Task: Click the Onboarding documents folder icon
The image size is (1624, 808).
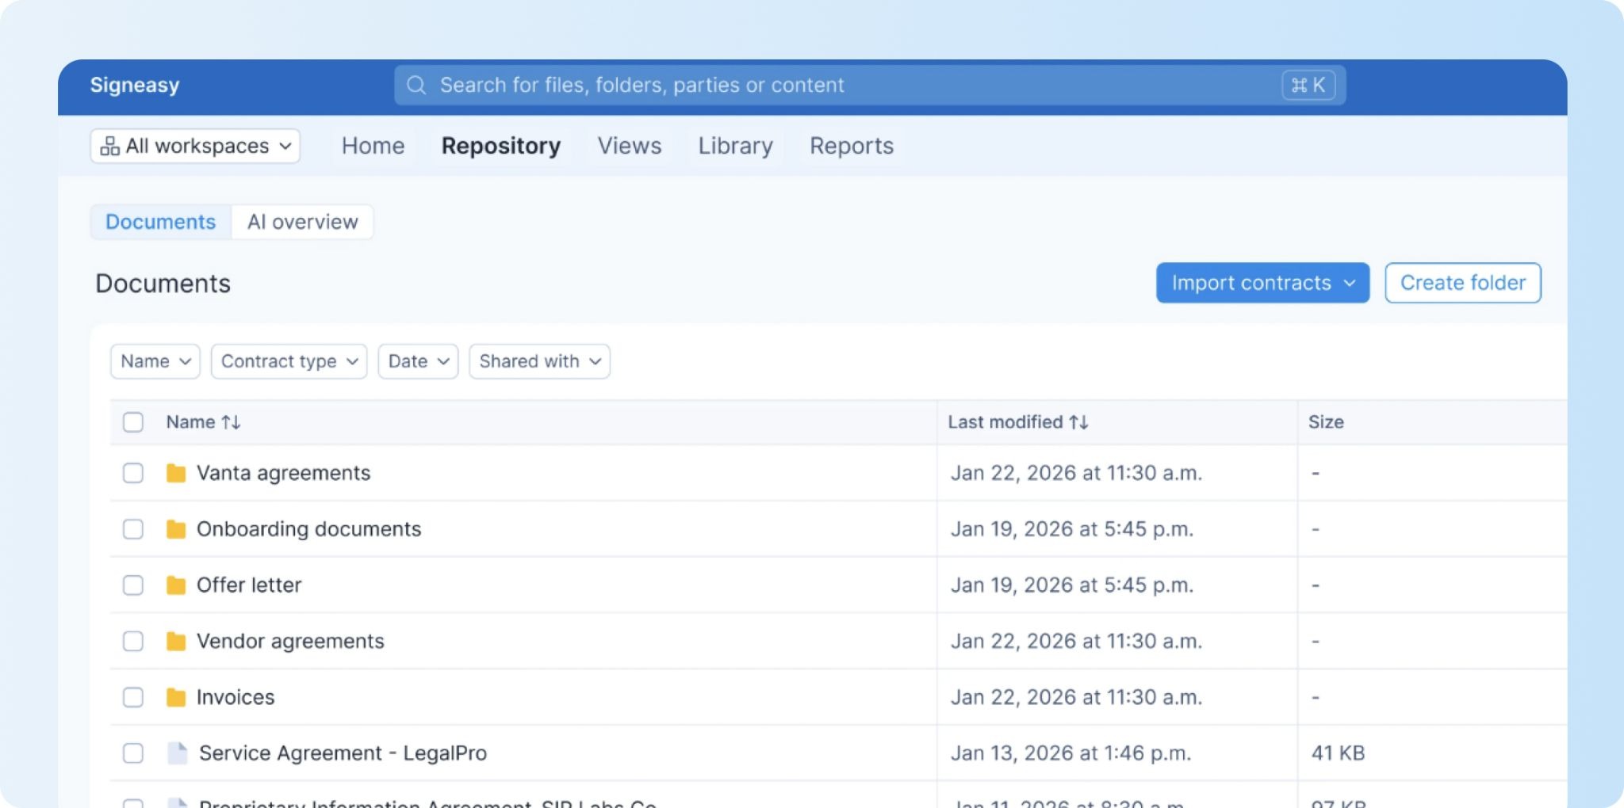Action: 176,529
